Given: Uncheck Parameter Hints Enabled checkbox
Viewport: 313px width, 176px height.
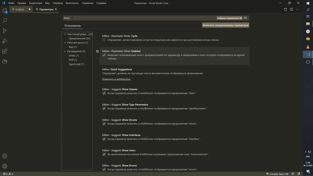Looking at the screenshot, I should pos(104,55).
